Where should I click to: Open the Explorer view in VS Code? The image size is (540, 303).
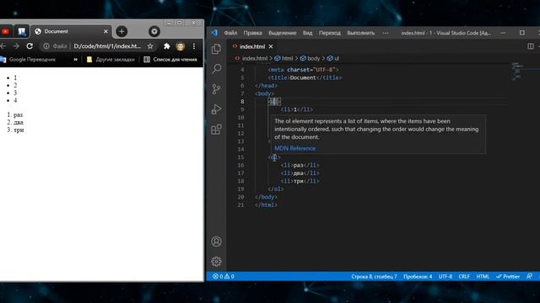pyautogui.click(x=216, y=49)
